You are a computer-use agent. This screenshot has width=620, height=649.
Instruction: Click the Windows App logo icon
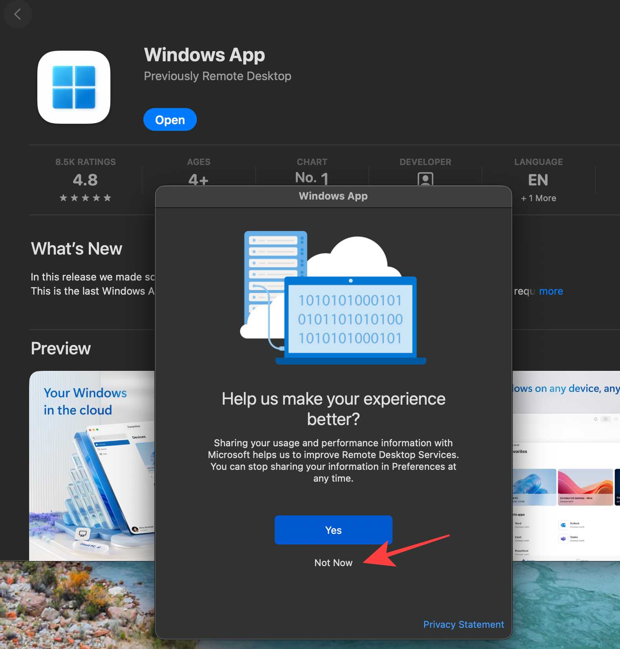pos(74,87)
